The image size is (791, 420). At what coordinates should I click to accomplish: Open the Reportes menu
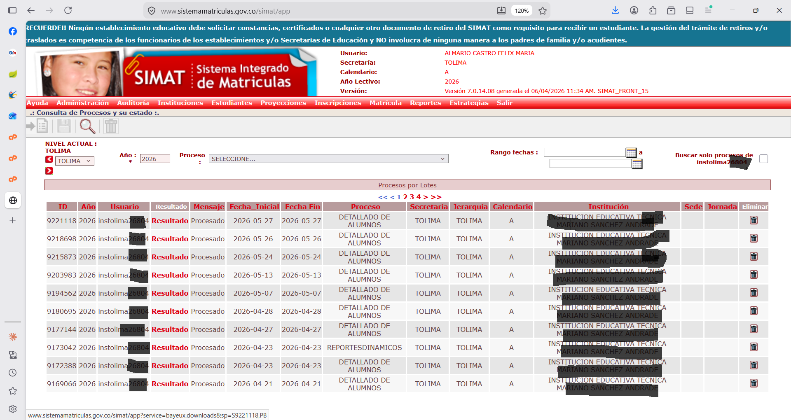(x=426, y=103)
